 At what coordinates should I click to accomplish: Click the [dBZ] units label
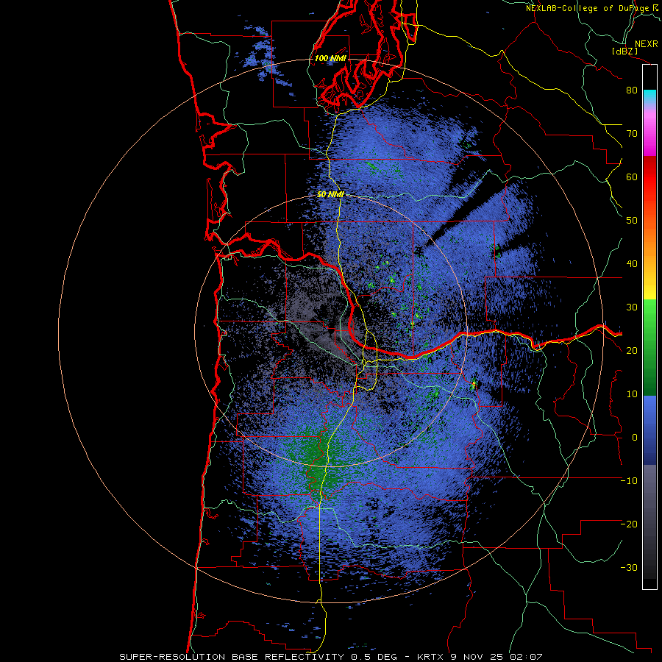pyautogui.click(x=624, y=51)
